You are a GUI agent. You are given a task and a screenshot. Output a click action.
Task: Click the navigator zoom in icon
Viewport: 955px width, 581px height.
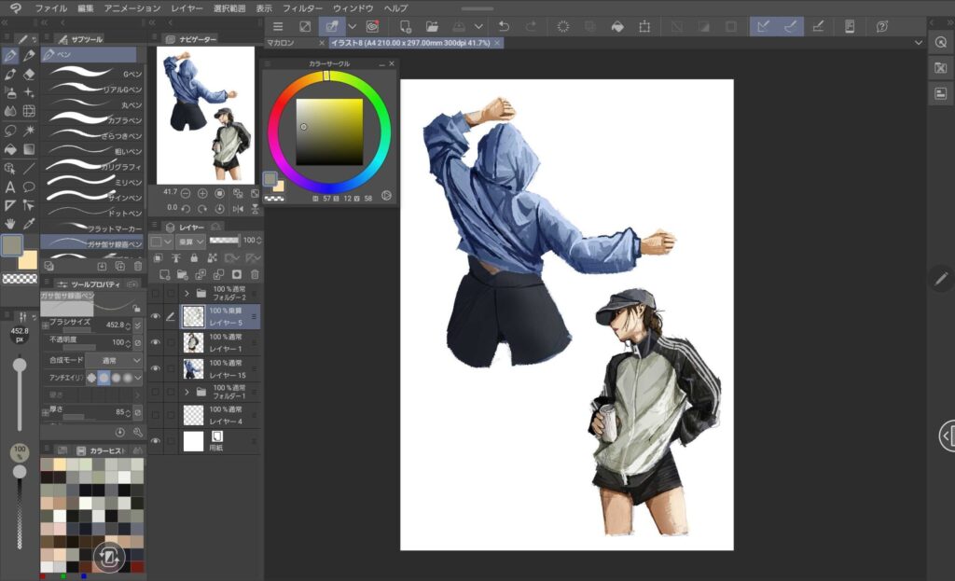coord(202,194)
